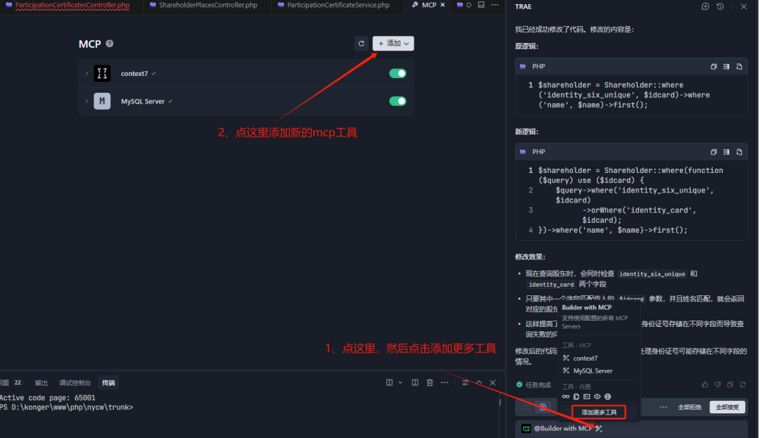Image resolution: width=760 pixels, height=438 pixels.
Task: Expand the context7 server row
Action: click(87, 73)
